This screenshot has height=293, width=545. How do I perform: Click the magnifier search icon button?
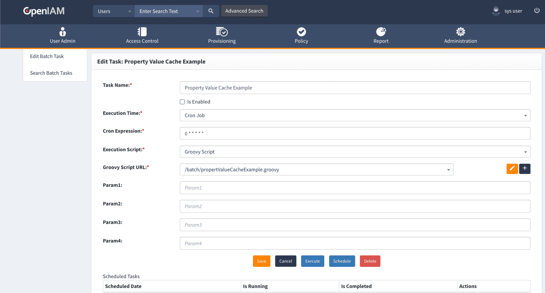[211, 11]
